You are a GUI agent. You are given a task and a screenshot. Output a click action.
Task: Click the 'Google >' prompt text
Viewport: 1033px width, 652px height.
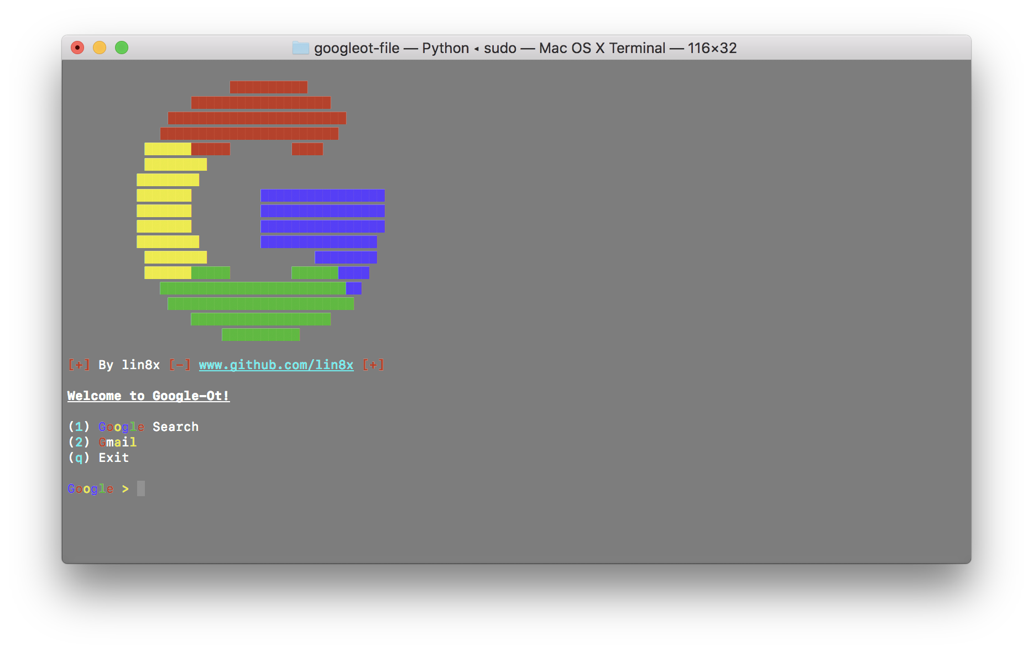(x=98, y=489)
